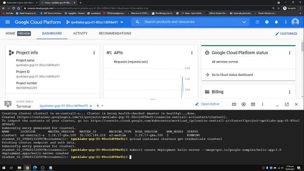The height and width of the screenshot is (171, 304).
Task: Open the YouTube bookmark
Action: coord(8,13)
